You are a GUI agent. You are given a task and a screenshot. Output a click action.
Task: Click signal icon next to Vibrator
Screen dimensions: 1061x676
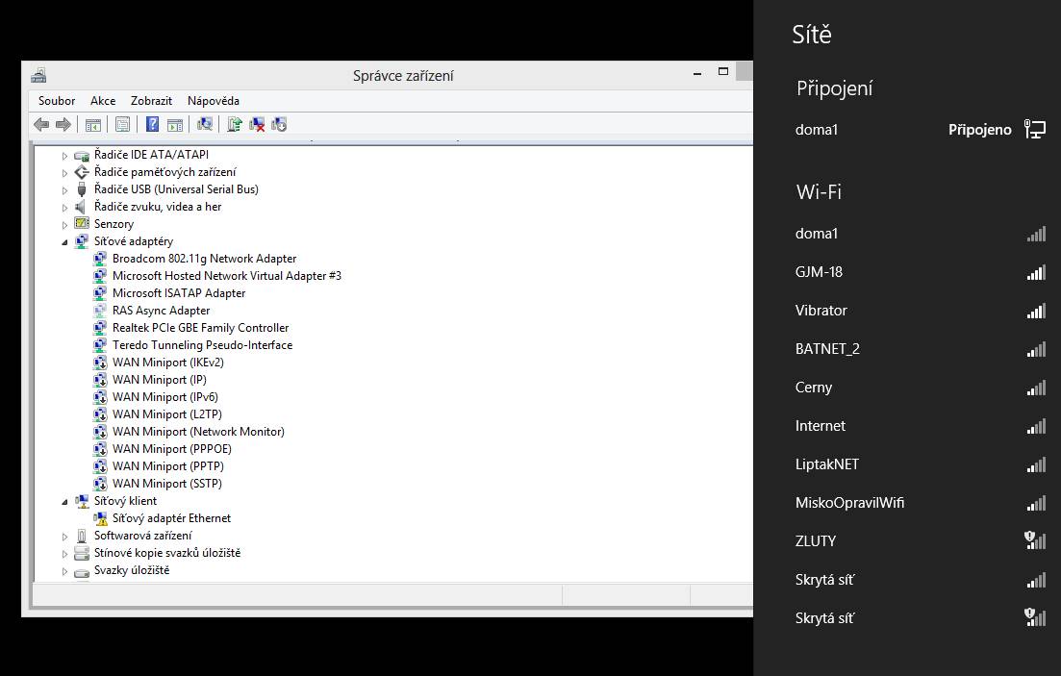coord(1036,311)
